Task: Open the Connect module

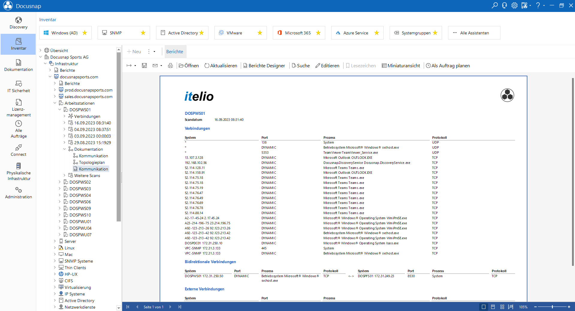Action: 18,150
